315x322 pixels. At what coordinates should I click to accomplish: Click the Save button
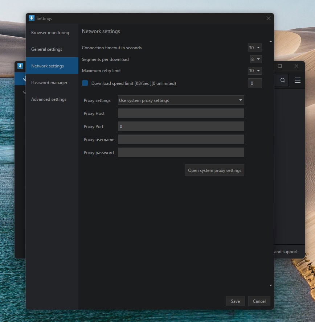235,301
